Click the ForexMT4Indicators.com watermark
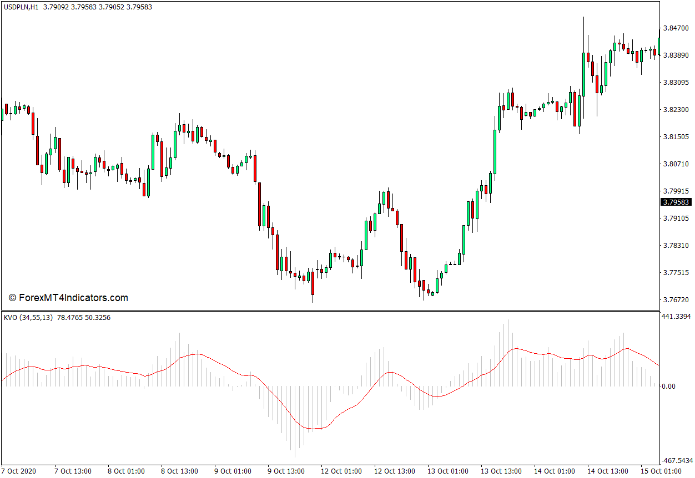Image resolution: width=695 pixels, height=478 pixels. pyautogui.click(x=68, y=298)
